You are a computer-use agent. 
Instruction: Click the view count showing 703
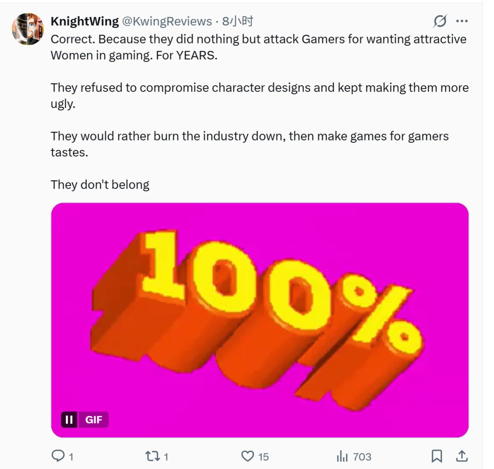(362, 457)
